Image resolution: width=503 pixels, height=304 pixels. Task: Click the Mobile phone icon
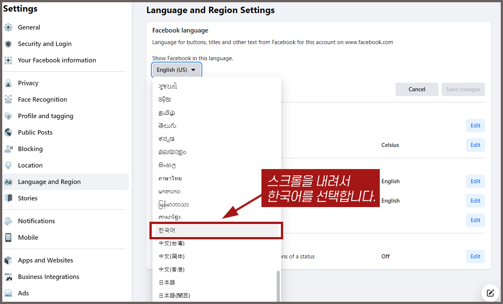(8, 237)
